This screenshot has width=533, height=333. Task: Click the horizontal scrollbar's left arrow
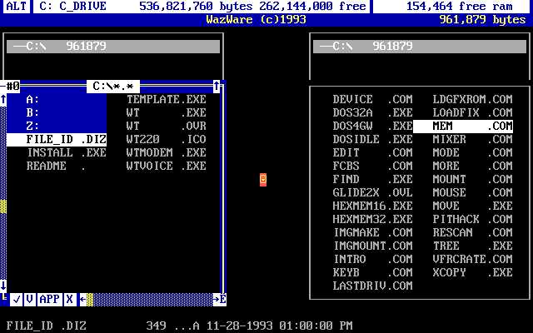point(82,299)
